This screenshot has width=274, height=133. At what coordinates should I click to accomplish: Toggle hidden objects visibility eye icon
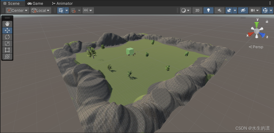(x=243, y=11)
